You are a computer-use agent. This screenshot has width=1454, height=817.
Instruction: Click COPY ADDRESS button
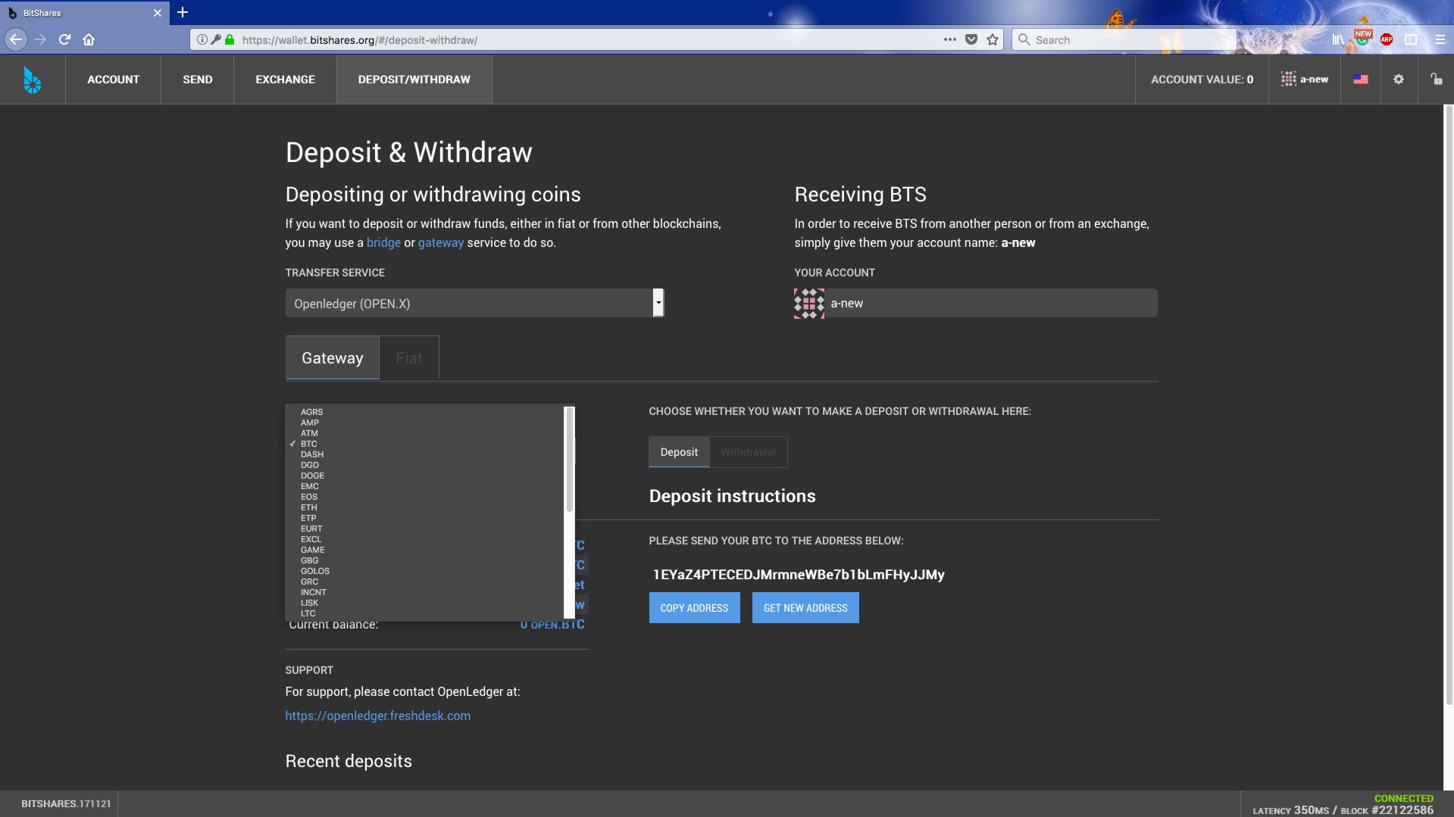694,608
